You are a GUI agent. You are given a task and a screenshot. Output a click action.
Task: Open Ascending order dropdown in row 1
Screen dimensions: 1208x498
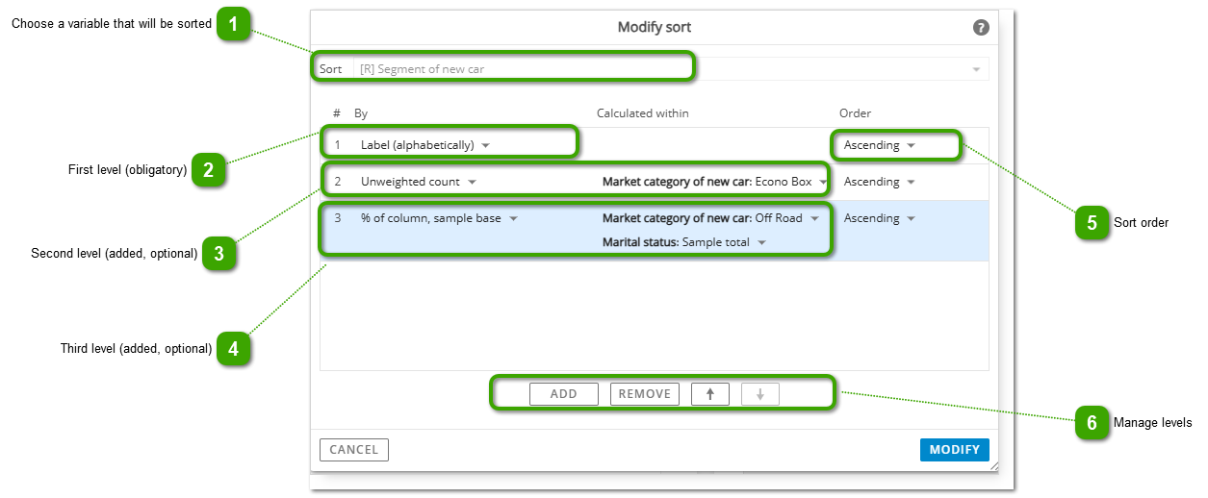(879, 145)
